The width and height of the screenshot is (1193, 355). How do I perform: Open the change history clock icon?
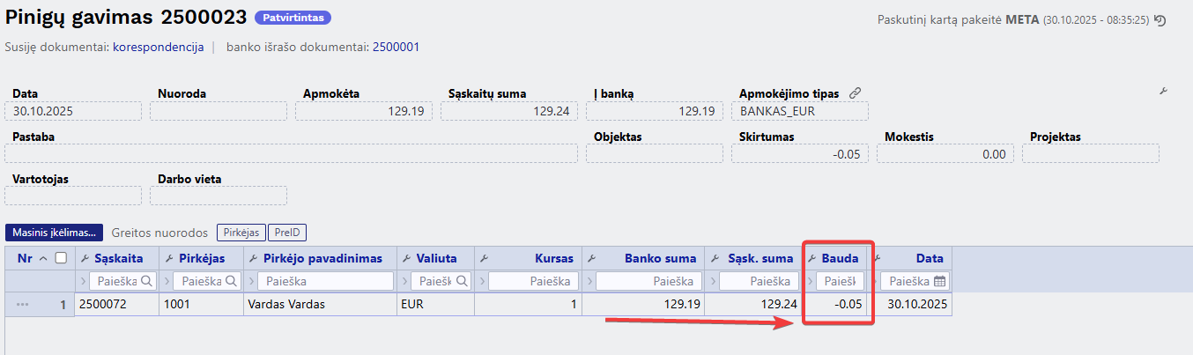[x=1160, y=20]
